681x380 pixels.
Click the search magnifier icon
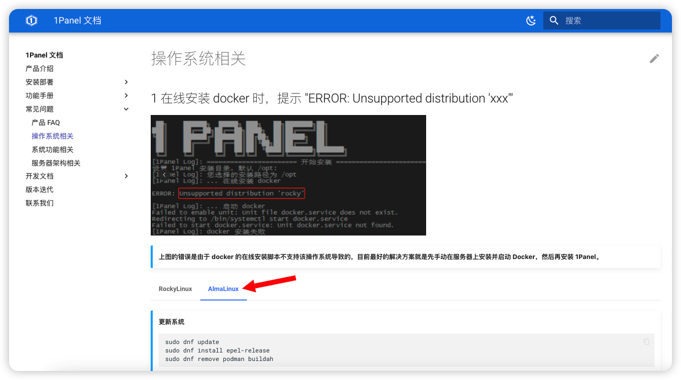coord(554,20)
